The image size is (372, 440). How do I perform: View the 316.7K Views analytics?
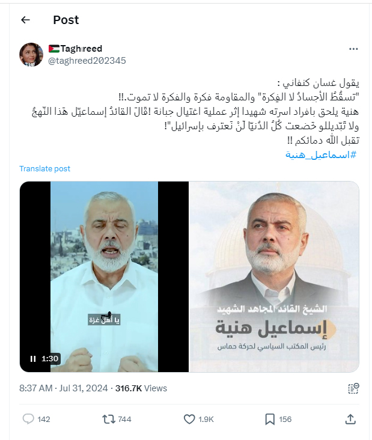pos(141,388)
